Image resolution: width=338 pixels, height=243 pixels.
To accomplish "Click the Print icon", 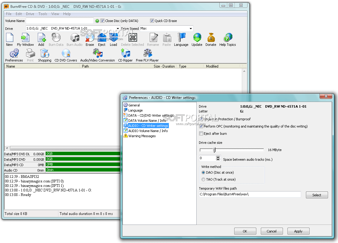I will tap(30, 53).
